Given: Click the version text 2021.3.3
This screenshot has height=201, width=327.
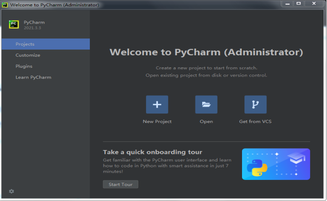Looking at the screenshot, I should click(32, 28).
